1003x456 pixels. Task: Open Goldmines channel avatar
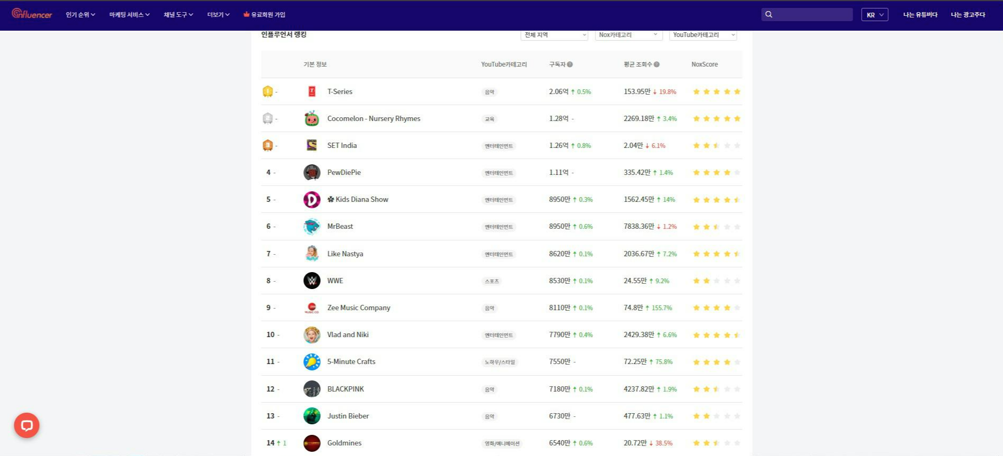coord(312,443)
